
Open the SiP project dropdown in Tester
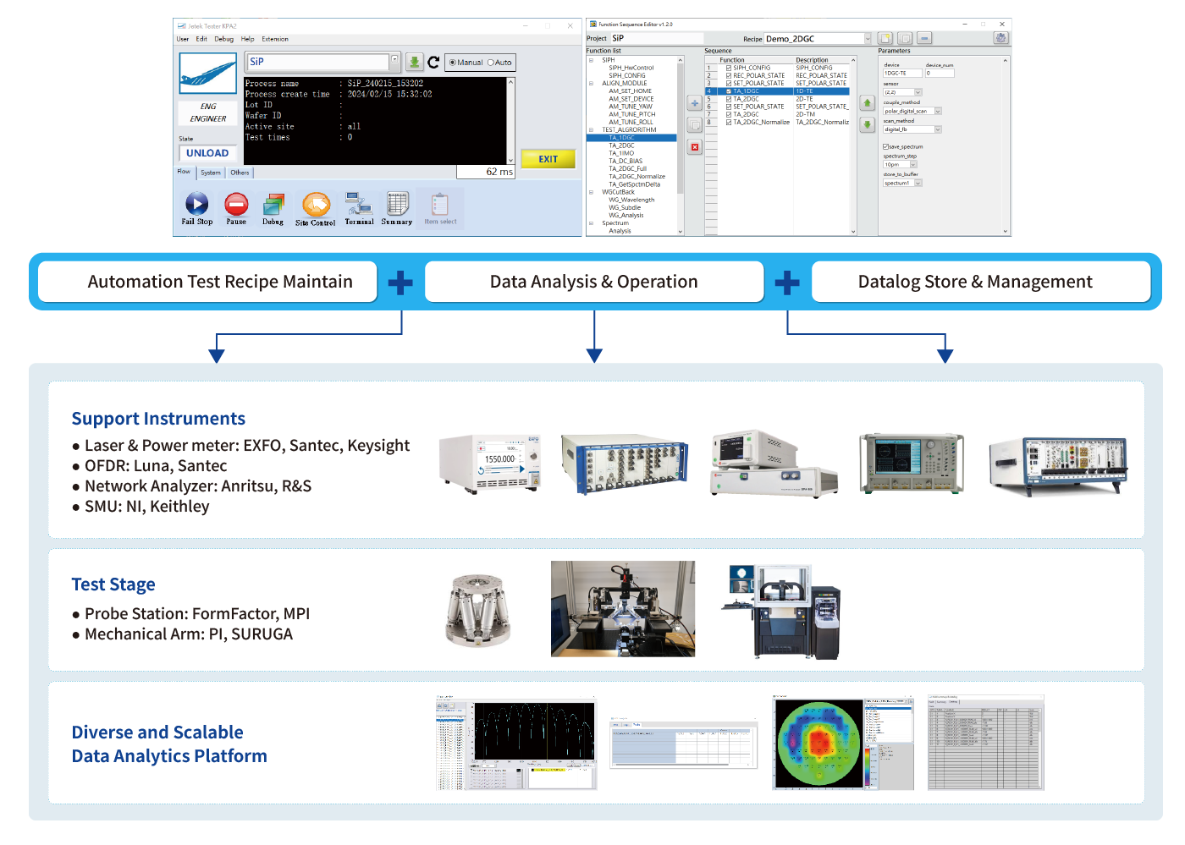pos(394,61)
